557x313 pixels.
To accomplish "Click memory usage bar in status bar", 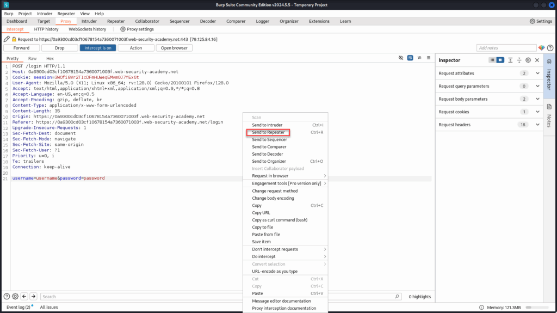I will (x=538, y=308).
